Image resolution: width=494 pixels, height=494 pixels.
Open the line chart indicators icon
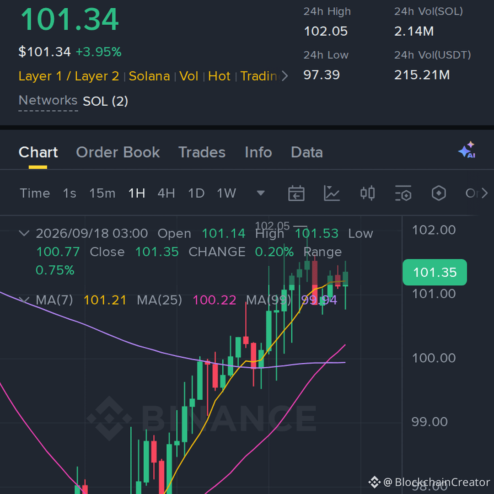point(332,193)
